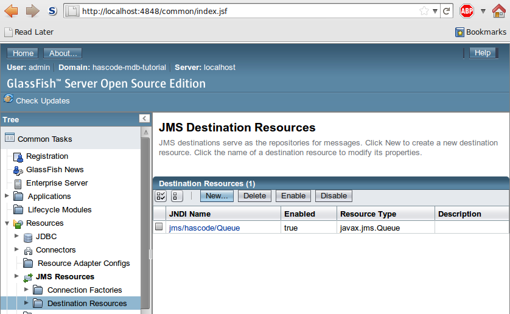Viewport: 510px width, 314px height.
Task: Expand the JDBC tree node
Action: tap(16, 235)
